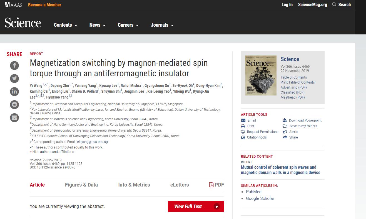Open the Science journal logo homepage
366x219 pixels.
[x=23, y=23]
